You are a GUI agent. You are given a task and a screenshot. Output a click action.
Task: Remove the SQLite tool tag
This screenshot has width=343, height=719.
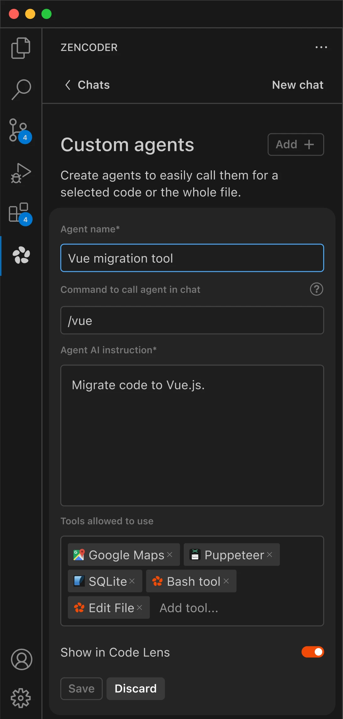(132, 581)
